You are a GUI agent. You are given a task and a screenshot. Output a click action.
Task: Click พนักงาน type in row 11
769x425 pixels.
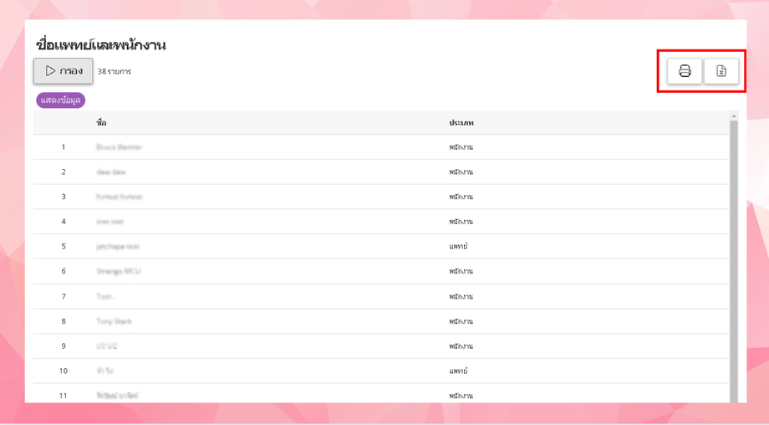[x=461, y=395]
